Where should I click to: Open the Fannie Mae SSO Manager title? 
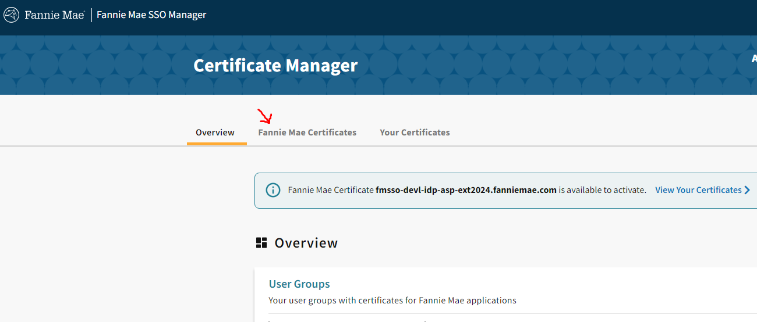(151, 15)
